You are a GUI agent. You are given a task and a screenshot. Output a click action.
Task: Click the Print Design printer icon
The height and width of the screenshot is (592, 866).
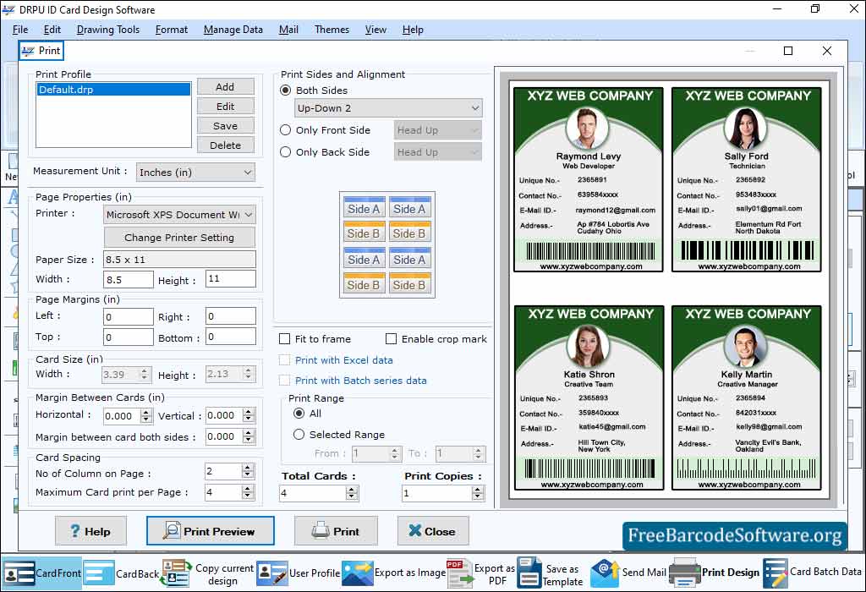(684, 573)
